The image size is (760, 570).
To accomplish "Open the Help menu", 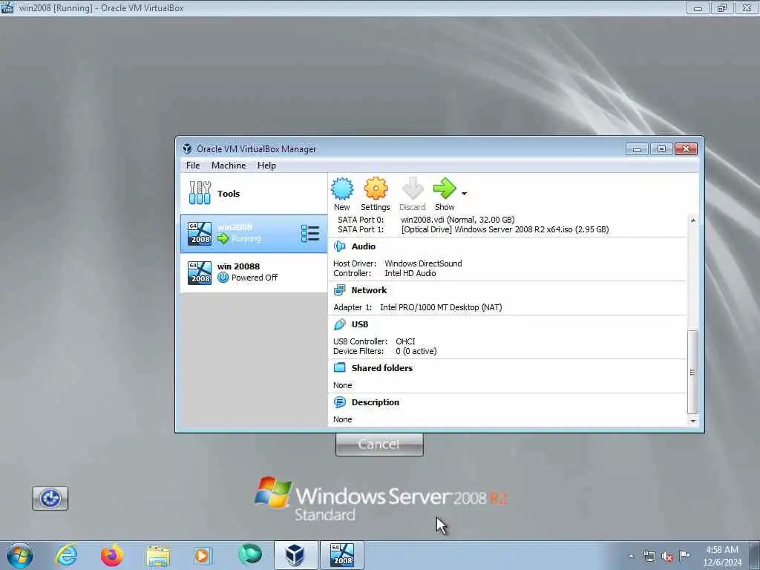I will (x=266, y=166).
